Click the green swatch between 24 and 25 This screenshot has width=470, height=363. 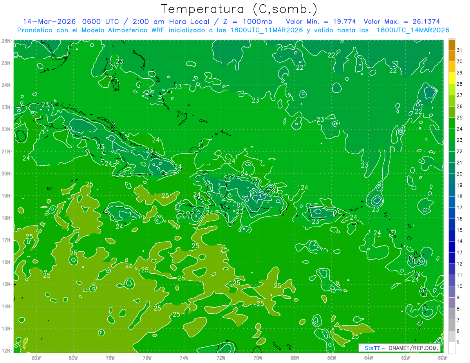tap(452, 123)
